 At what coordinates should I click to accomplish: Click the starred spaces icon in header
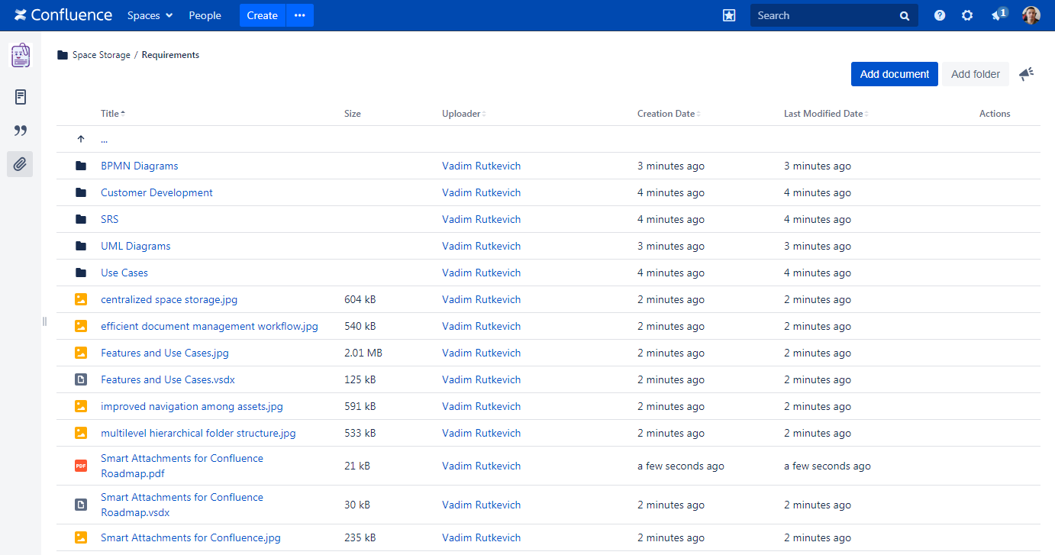coord(729,15)
